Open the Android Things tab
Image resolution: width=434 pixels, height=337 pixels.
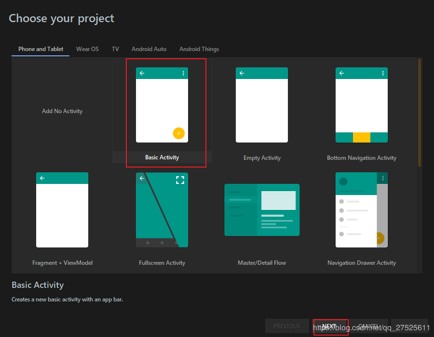199,49
